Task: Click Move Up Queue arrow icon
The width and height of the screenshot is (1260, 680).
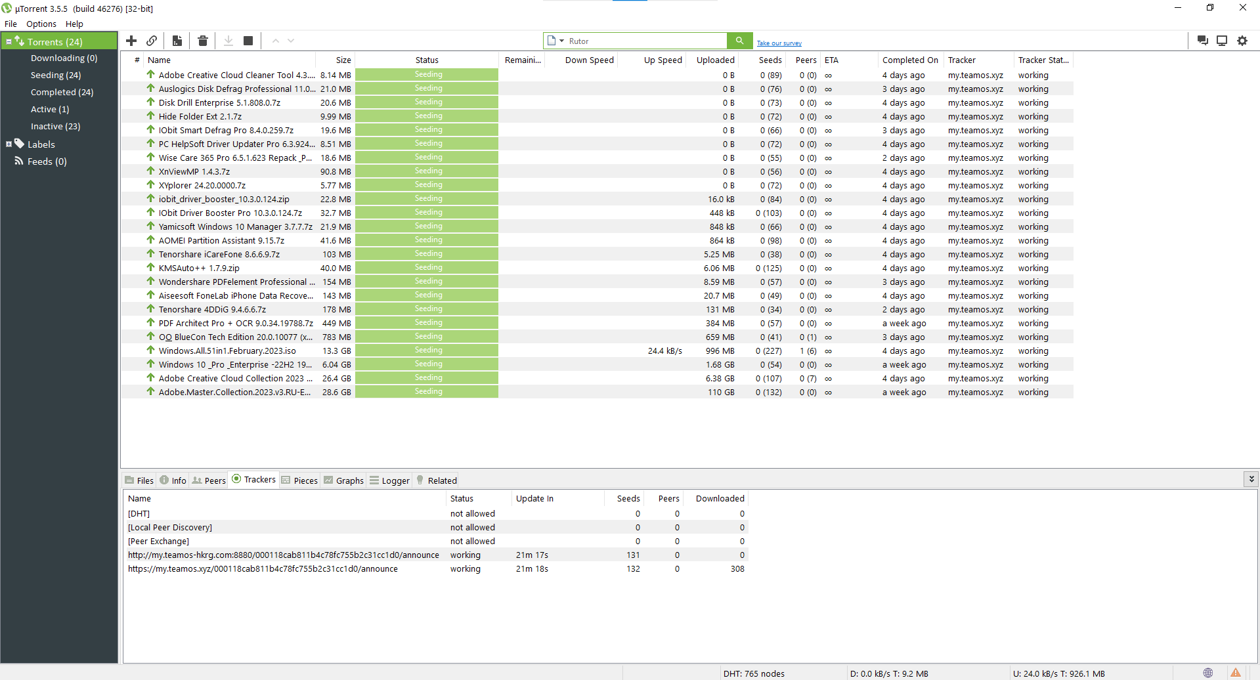Action: [x=276, y=41]
